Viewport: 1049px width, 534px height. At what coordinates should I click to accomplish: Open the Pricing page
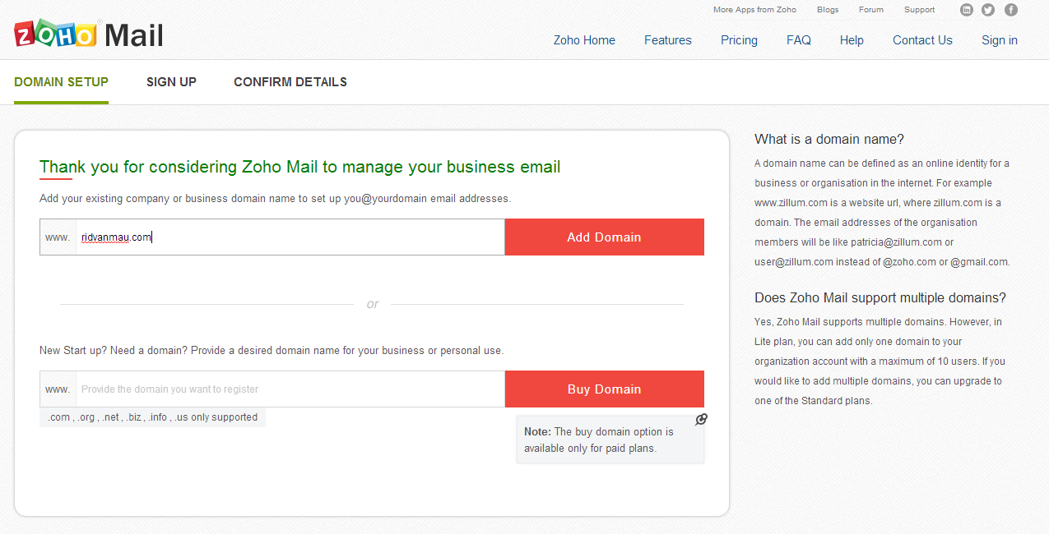[739, 40]
